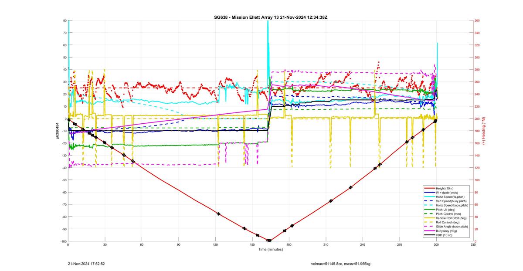Click the '(+) Heading (°M)' right axis label

pyautogui.click(x=484, y=131)
